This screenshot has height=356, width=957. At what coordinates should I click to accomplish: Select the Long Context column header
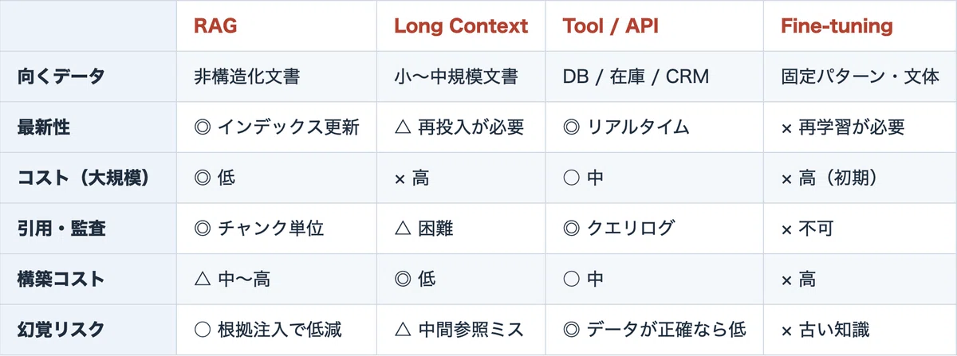461,26
